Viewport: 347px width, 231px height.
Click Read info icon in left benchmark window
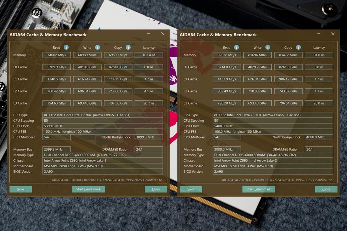(x=66, y=47)
